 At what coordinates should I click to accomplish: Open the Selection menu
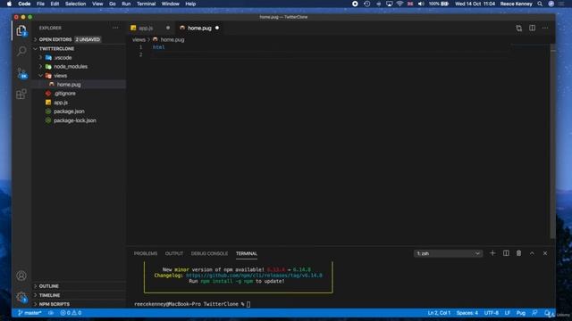tap(75, 4)
